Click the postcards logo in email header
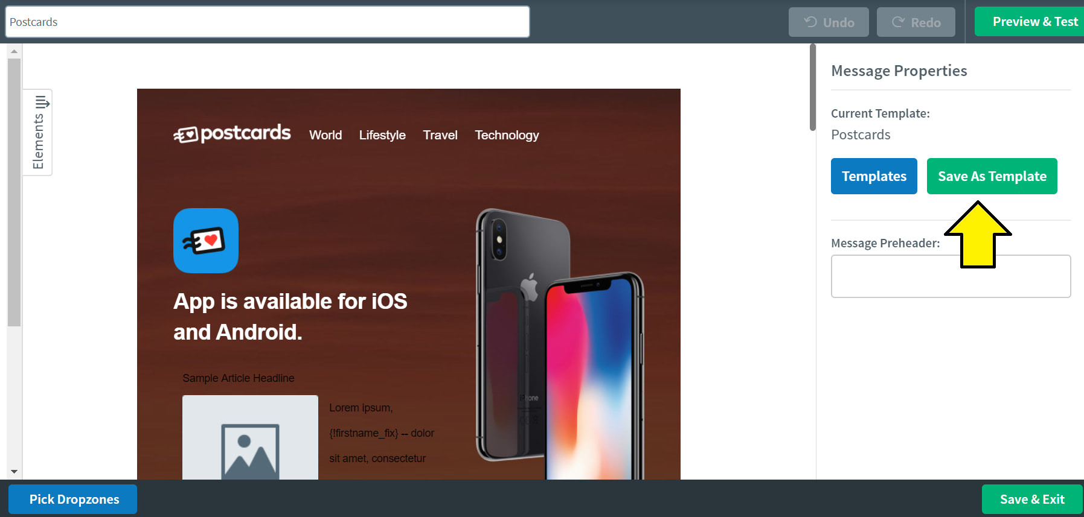The image size is (1084, 517). pyautogui.click(x=232, y=134)
